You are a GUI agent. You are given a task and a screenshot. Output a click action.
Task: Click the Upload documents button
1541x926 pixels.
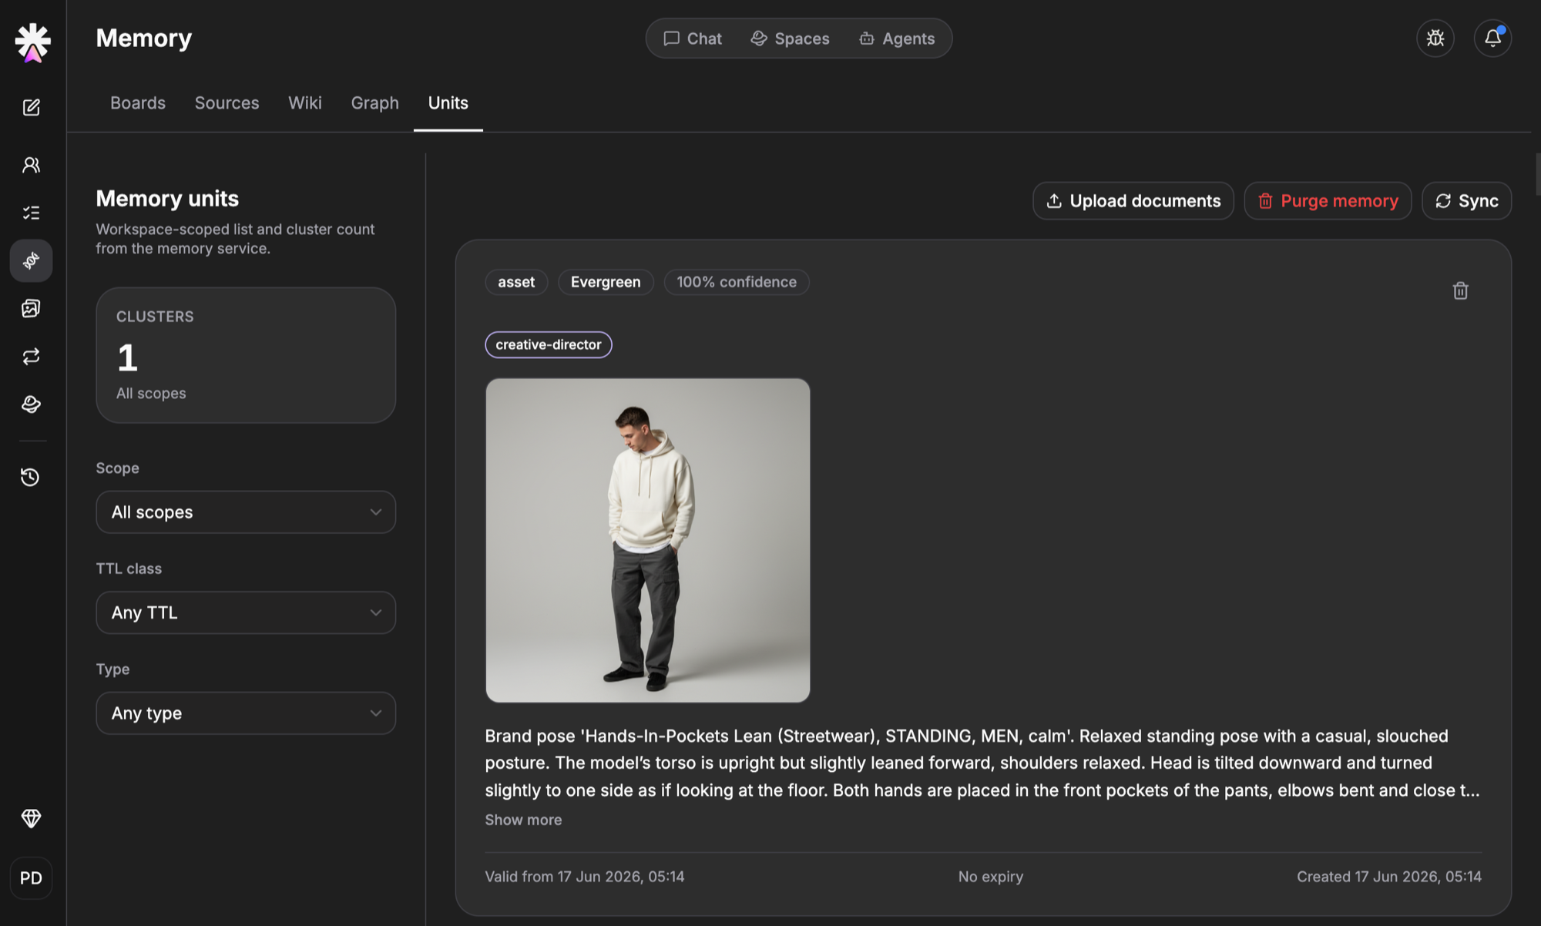(1133, 201)
